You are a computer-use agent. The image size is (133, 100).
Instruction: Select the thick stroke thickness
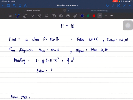click(x=112, y=16)
